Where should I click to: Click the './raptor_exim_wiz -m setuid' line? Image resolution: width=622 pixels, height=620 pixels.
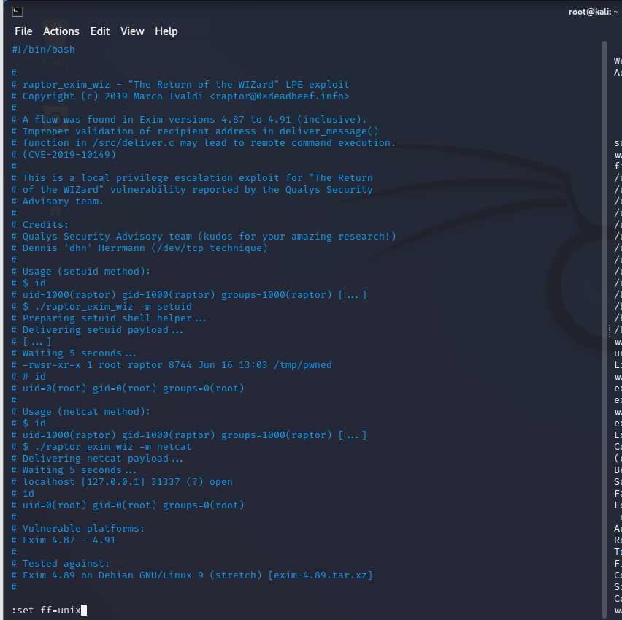pyautogui.click(x=101, y=307)
